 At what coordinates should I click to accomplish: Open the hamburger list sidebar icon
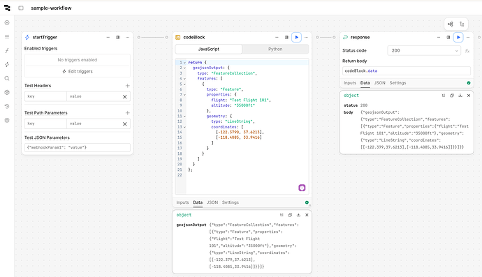coord(7,36)
